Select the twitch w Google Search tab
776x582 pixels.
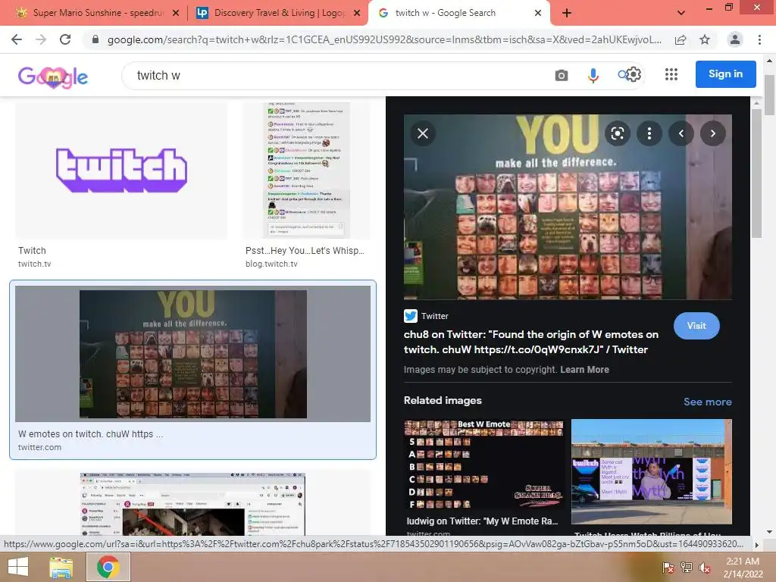[x=446, y=13]
